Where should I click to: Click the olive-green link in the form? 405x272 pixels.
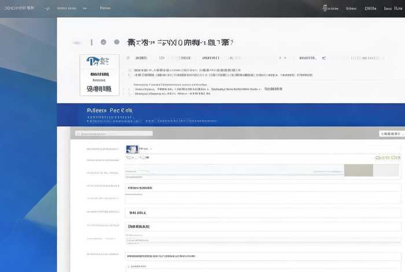point(388,157)
